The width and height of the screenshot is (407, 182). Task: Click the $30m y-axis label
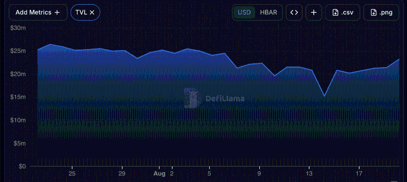click(x=18, y=28)
